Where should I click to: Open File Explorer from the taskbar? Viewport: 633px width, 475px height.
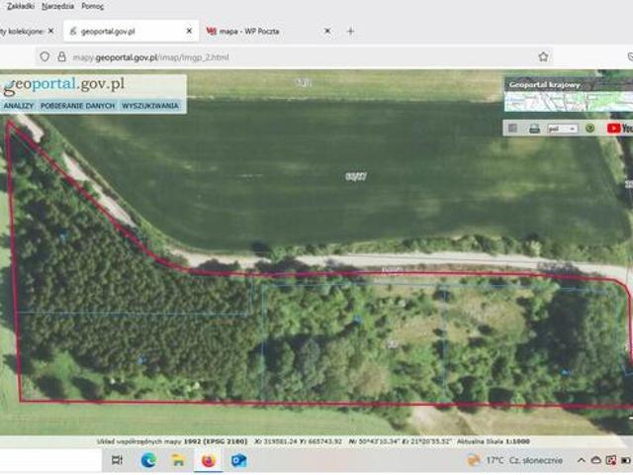[178, 460]
